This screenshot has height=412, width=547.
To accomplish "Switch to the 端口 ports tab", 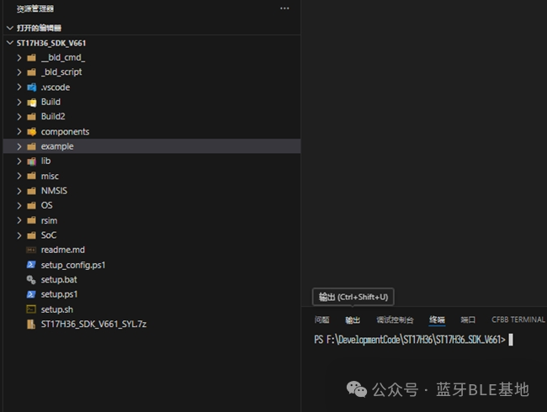I will tap(468, 320).
